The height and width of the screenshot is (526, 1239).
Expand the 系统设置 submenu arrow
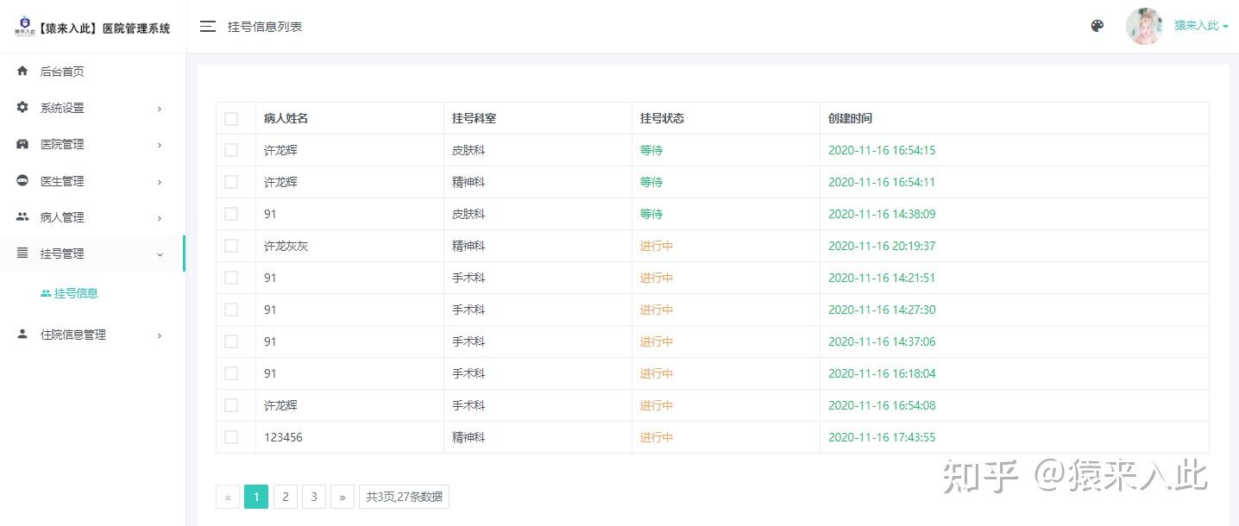click(160, 109)
